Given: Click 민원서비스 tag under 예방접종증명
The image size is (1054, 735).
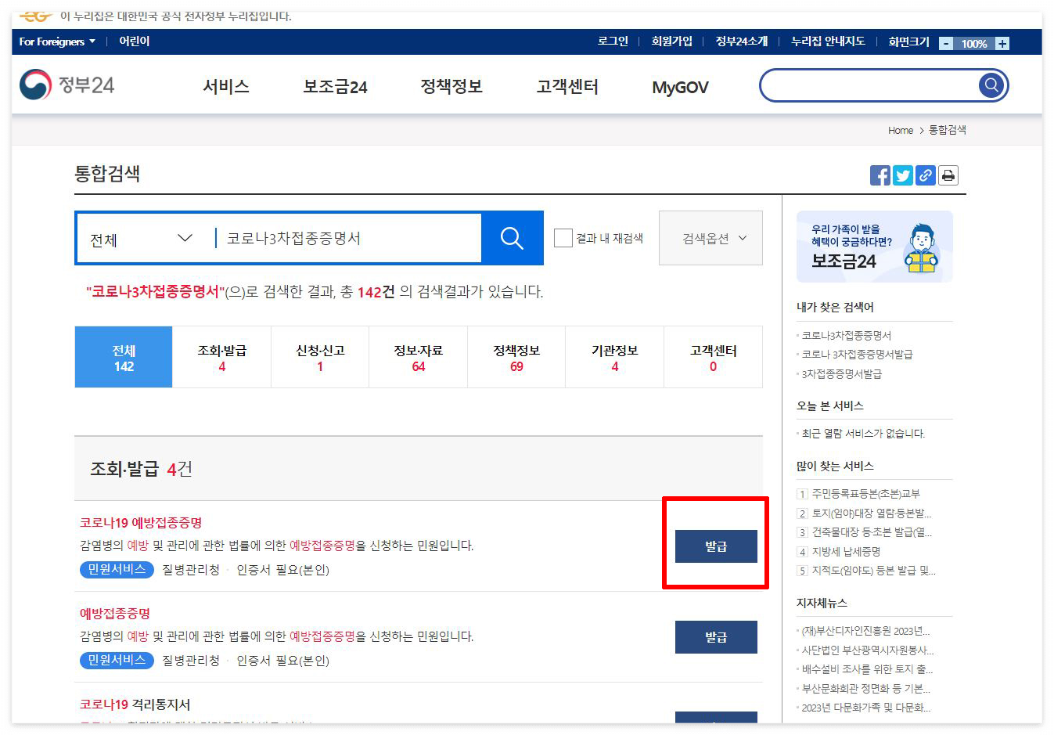Looking at the screenshot, I should tap(117, 660).
